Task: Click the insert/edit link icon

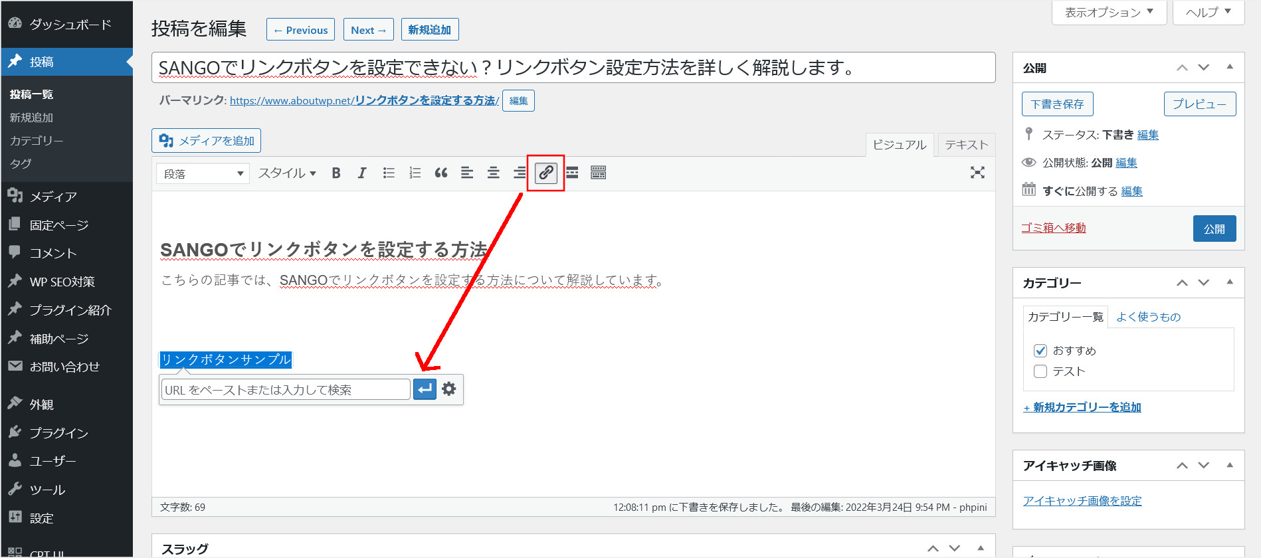Action: point(545,173)
